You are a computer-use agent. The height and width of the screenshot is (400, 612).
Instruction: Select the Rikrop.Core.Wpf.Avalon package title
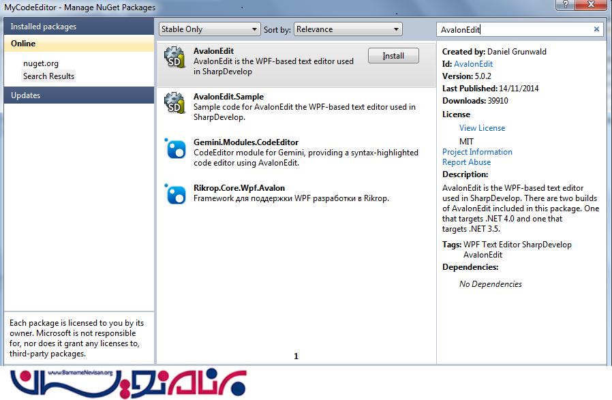tap(239, 187)
